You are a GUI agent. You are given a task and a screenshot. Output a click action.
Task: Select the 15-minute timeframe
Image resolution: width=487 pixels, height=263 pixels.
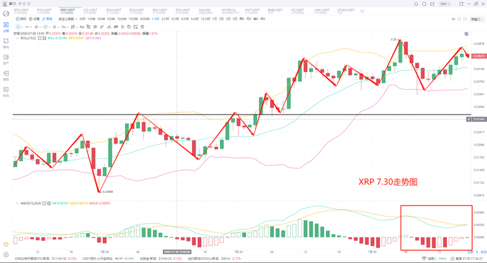tap(133, 19)
